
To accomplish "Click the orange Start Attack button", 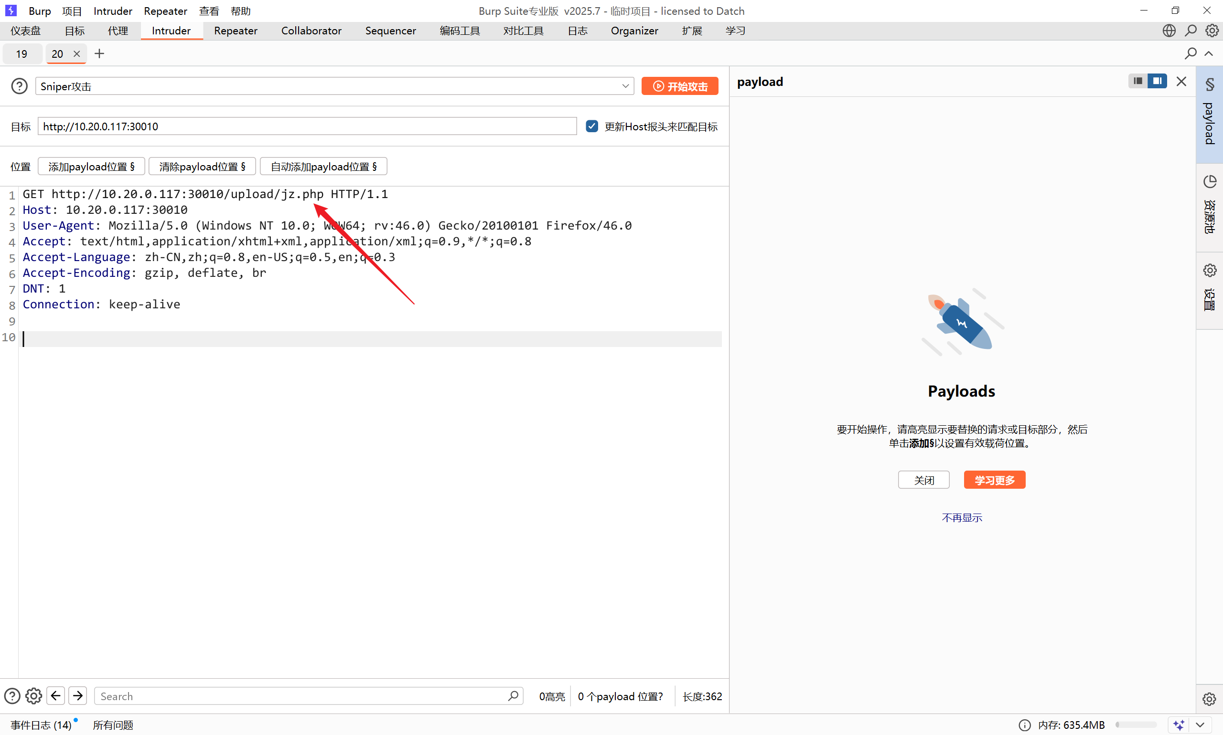I will click(679, 86).
